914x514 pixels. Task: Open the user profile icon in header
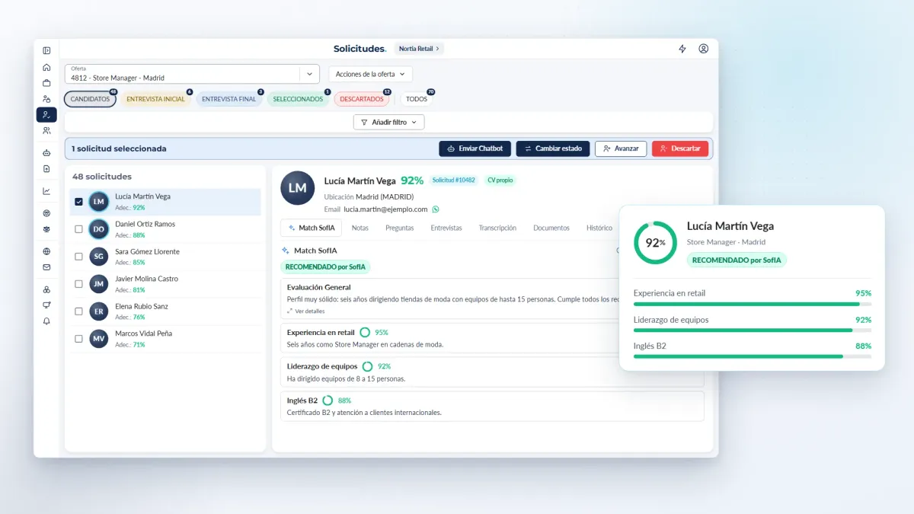(x=704, y=49)
